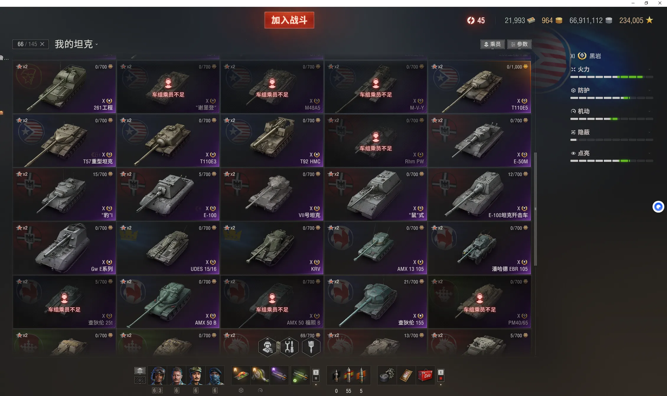Toggle consumables loadout switch I/II
667x396 pixels.
(x=441, y=375)
